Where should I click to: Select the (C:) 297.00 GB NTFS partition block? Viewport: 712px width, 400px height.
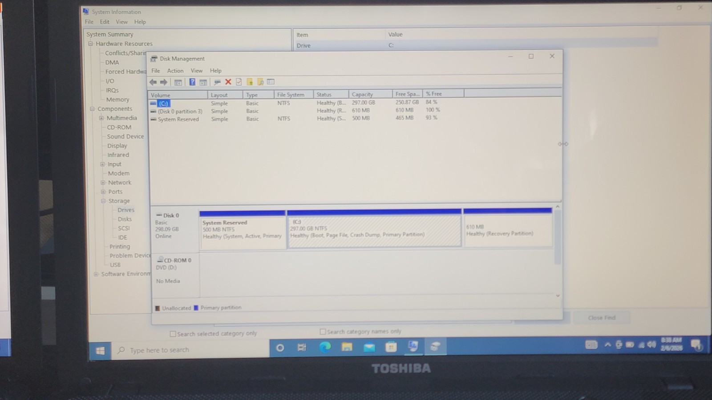click(374, 228)
